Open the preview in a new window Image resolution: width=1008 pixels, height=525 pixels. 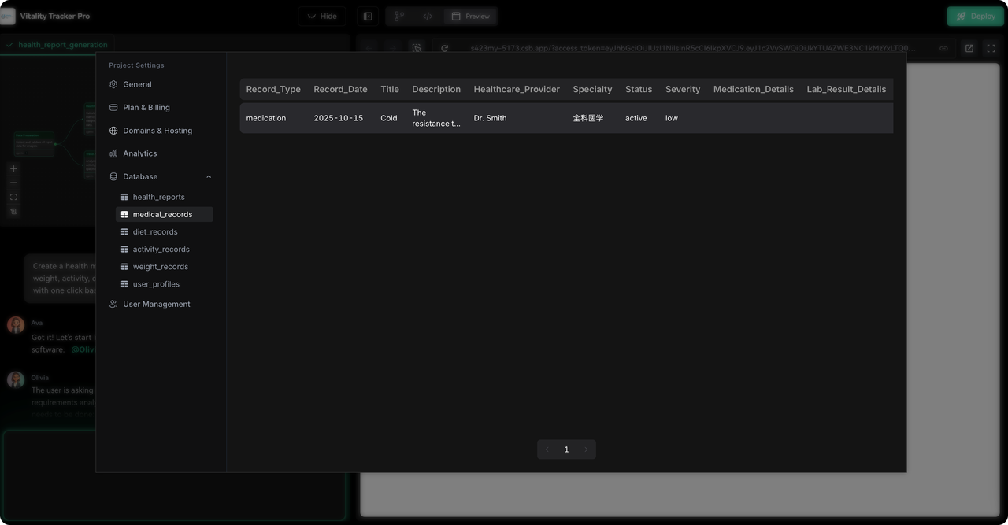coord(969,48)
